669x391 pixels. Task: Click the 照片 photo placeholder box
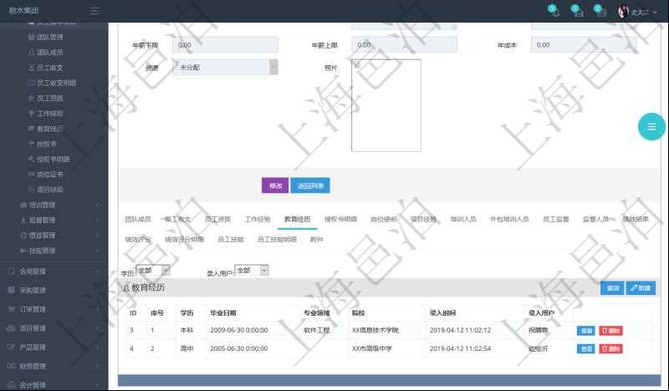[386, 105]
